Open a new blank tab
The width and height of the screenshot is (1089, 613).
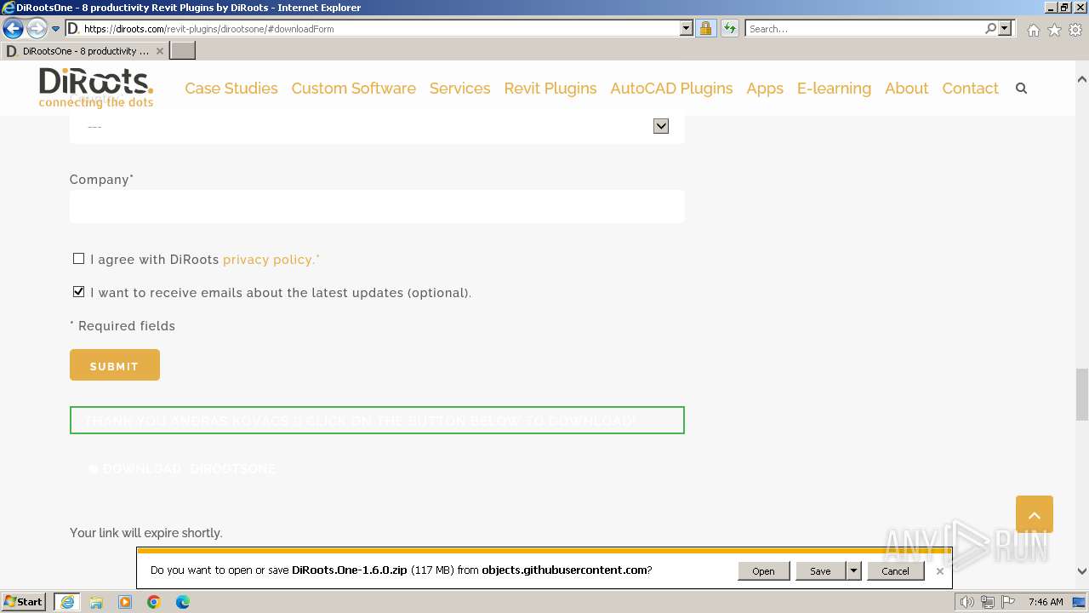pyautogui.click(x=183, y=51)
